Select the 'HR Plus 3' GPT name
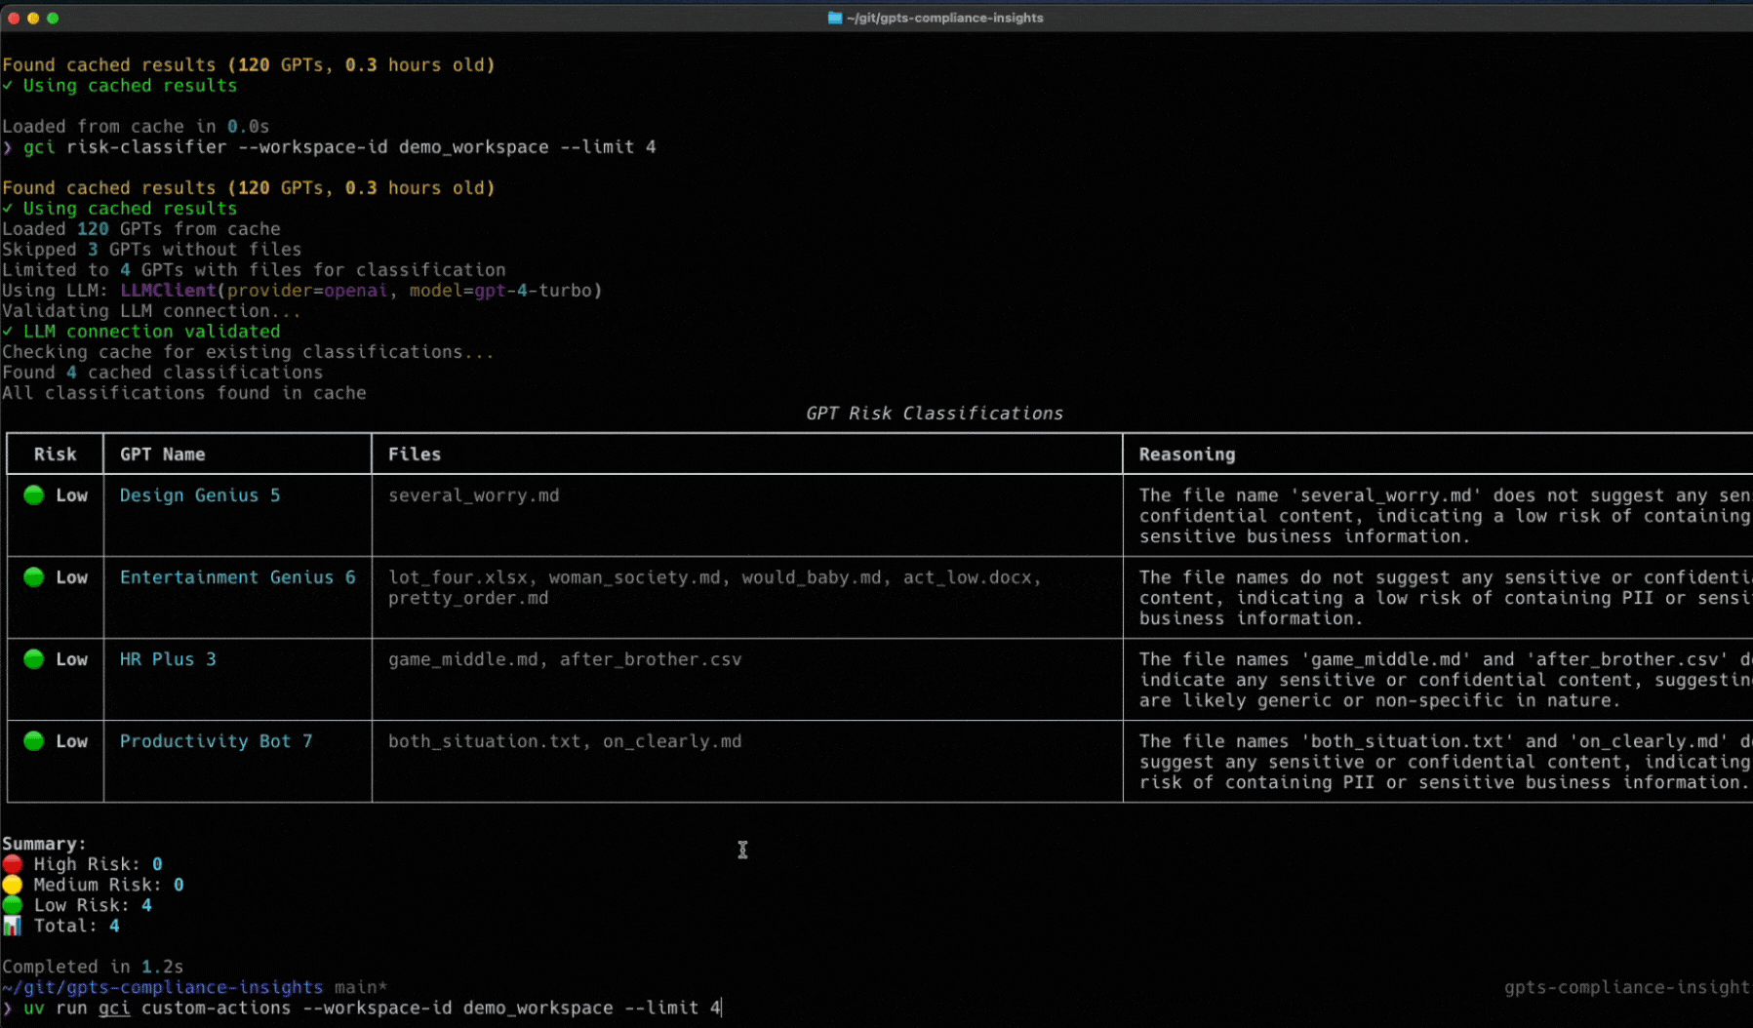 168,659
